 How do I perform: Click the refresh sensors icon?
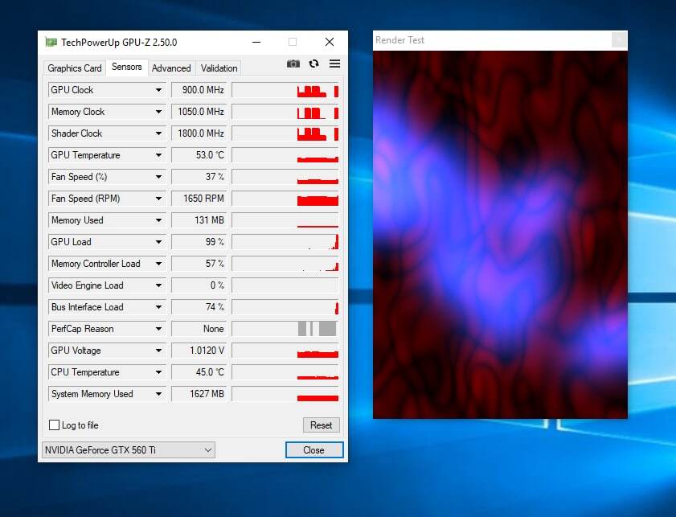[x=313, y=64]
